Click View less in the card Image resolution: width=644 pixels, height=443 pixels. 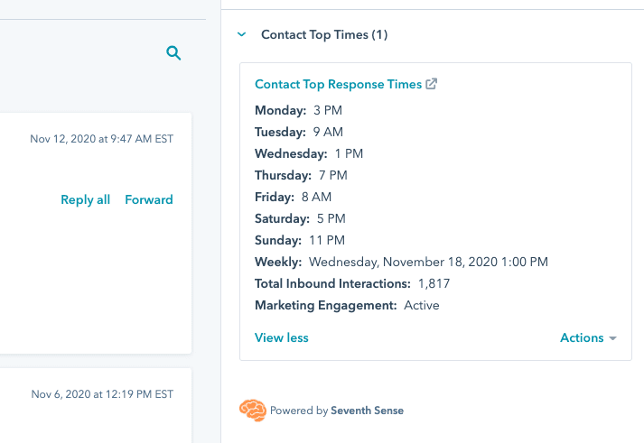click(x=282, y=337)
